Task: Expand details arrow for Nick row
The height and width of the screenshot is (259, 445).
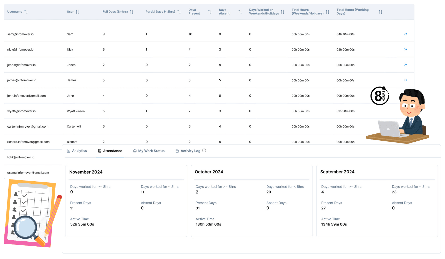Action: 406,49
